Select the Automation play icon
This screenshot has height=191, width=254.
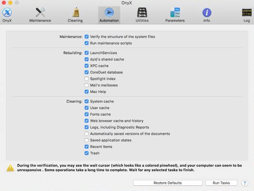coord(109,12)
